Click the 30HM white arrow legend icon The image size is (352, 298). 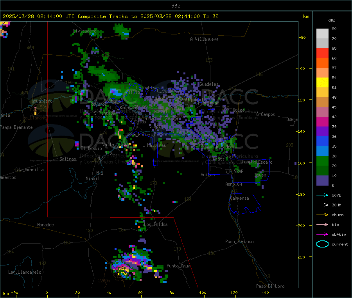click(x=322, y=205)
